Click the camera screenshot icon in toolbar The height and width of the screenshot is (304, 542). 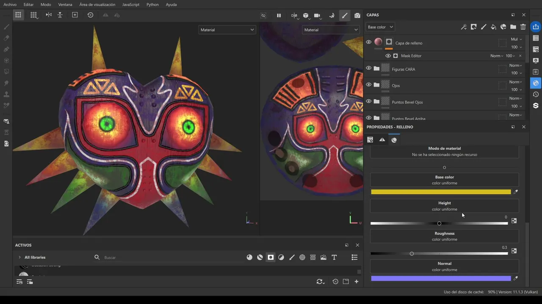[x=357, y=15]
